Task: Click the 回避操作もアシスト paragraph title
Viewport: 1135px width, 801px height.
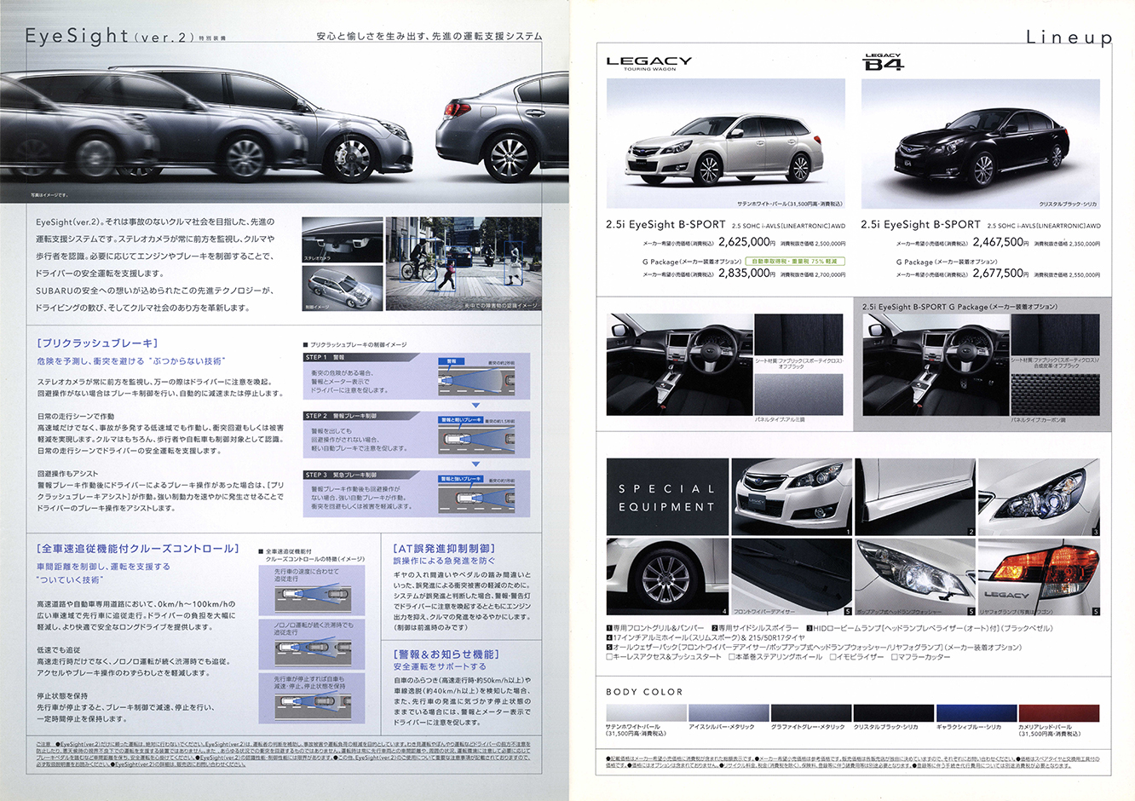Action: point(67,474)
